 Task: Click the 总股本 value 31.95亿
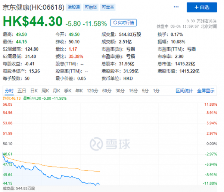click(x=127, y=64)
